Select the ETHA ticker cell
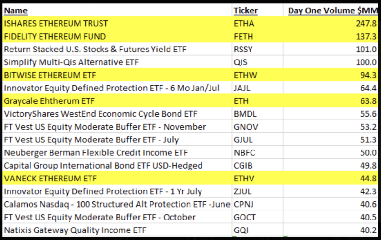381x240 pixels. click(258, 23)
